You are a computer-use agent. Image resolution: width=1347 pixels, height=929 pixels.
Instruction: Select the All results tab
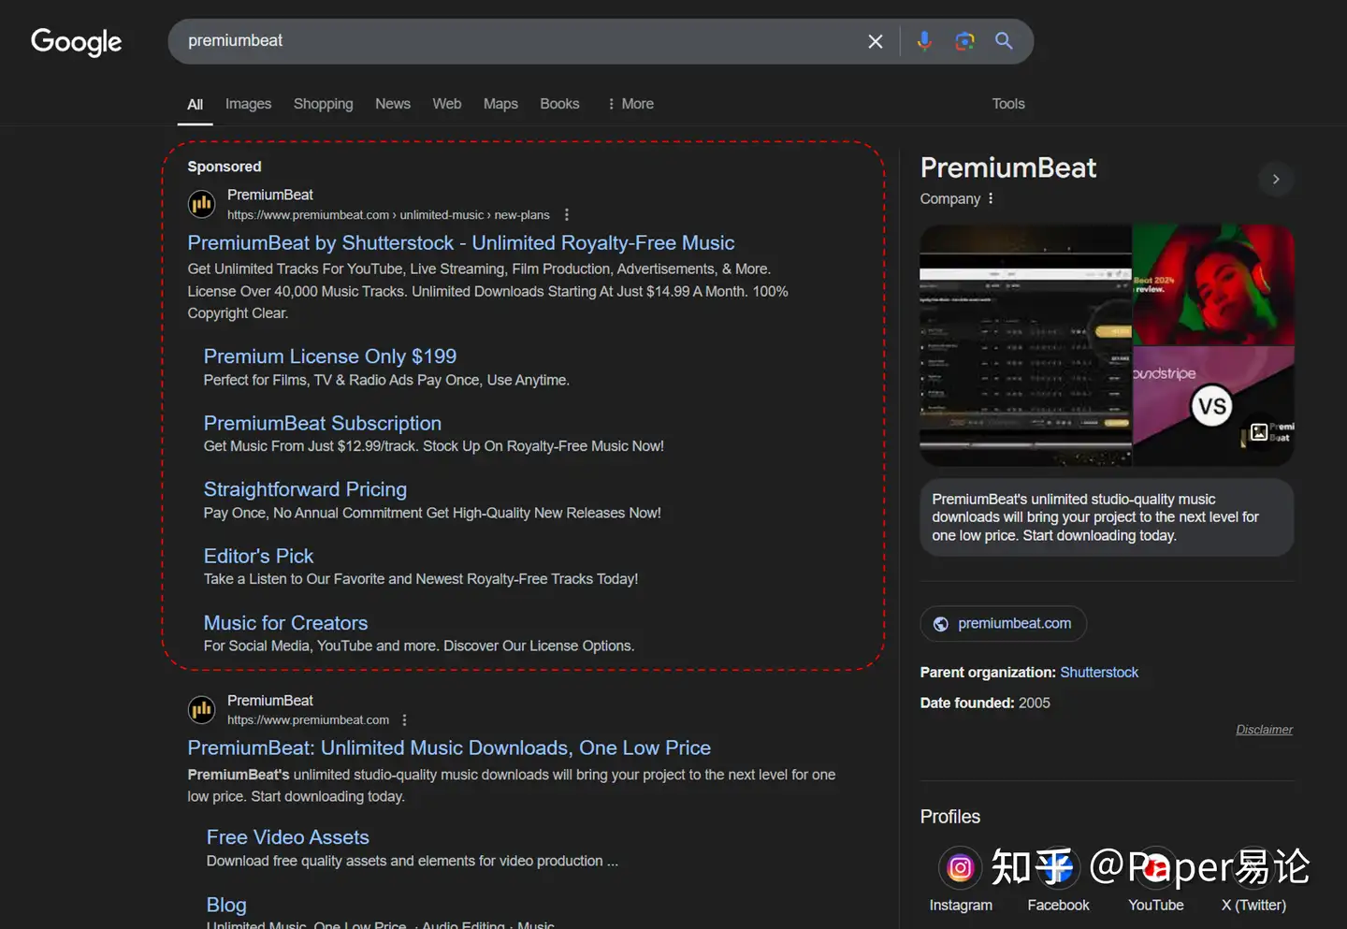[195, 104]
